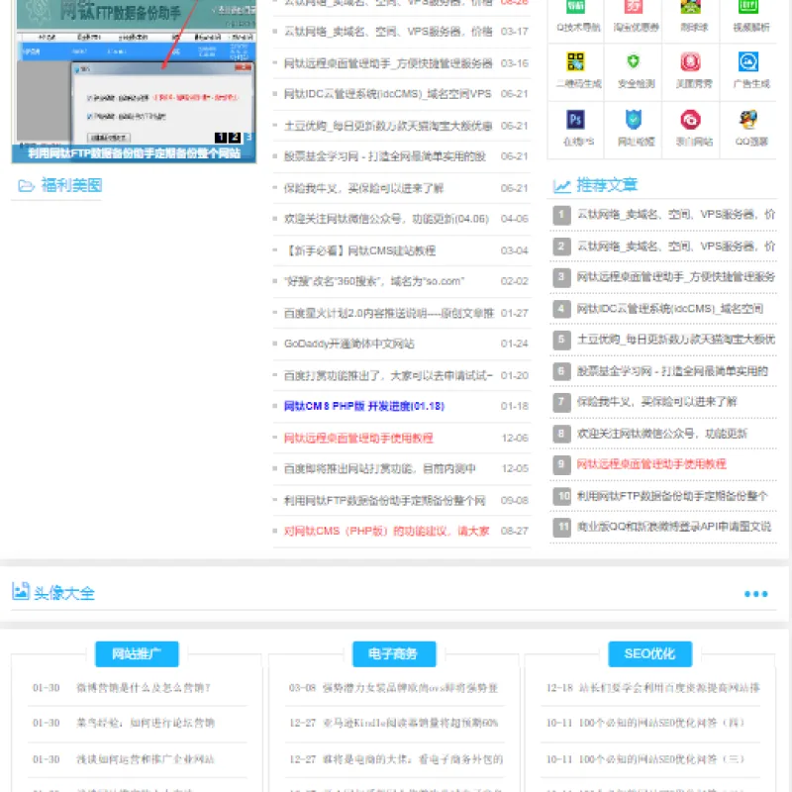
Task: Click the 头像大全 picture icon
Action: coord(21,591)
